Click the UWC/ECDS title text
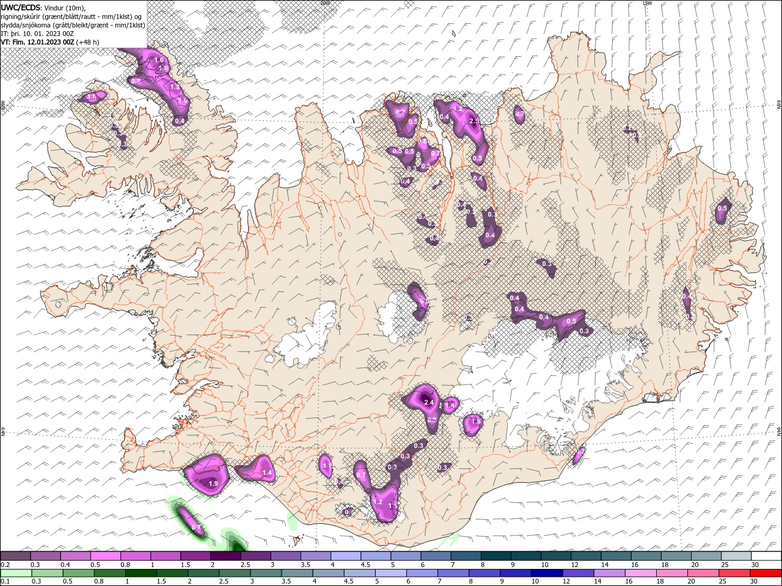Image resolution: width=782 pixels, height=586 pixels. click(x=21, y=7)
